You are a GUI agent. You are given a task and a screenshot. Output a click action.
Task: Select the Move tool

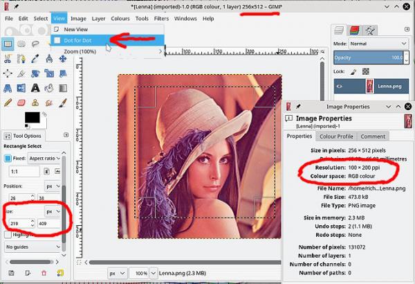tap(63, 59)
